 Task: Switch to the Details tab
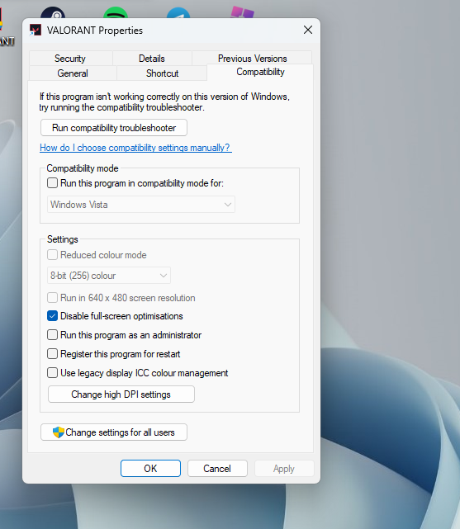click(152, 59)
